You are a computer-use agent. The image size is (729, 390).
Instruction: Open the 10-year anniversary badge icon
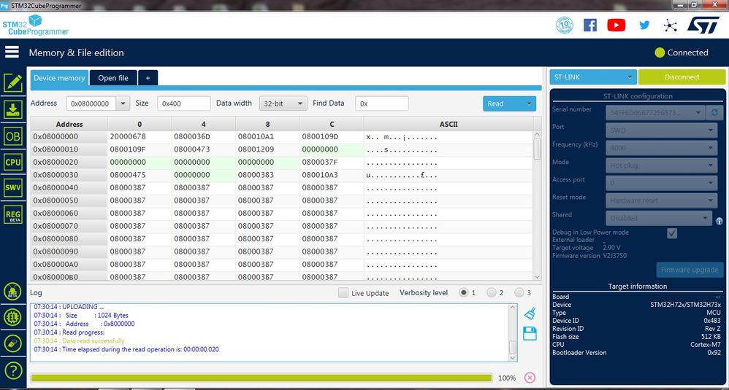tap(565, 25)
